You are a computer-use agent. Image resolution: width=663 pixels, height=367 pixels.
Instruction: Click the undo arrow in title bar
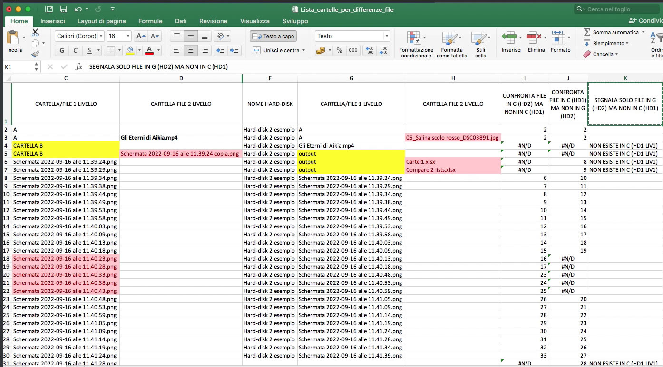[x=78, y=9]
